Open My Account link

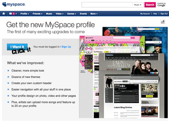[x=145, y=14]
